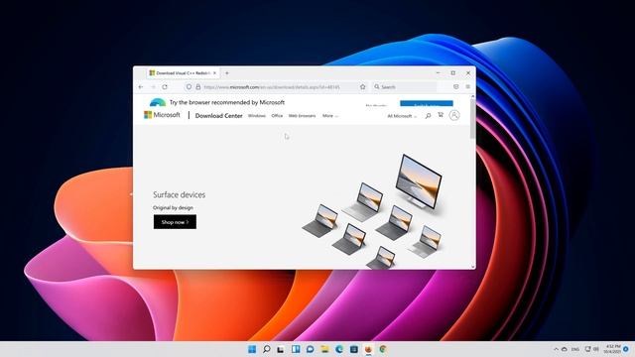Screen dimensions: 635x357
Task: Launch Microsoft Edge from the taskbar
Action: point(339,349)
